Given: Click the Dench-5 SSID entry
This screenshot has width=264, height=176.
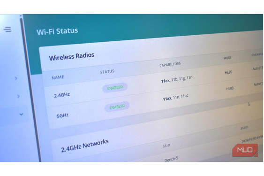Looking at the screenshot, I should pyautogui.click(x=171, y=159).
